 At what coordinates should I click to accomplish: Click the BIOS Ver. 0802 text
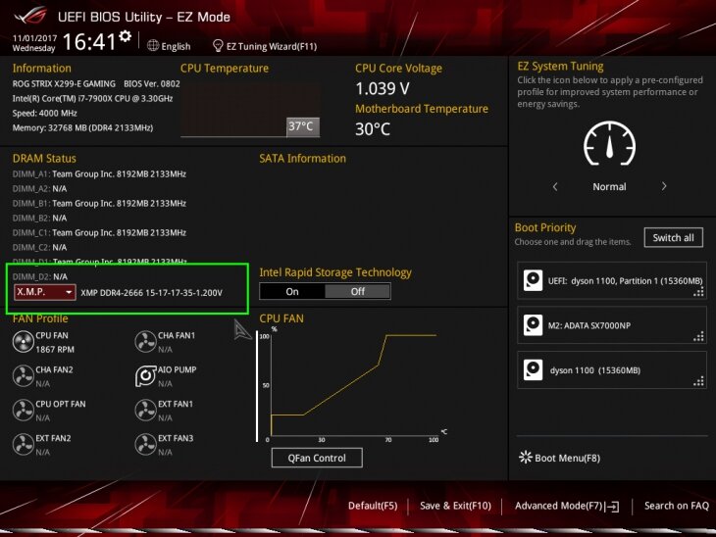pyautogui.click(x=152, y=84)
